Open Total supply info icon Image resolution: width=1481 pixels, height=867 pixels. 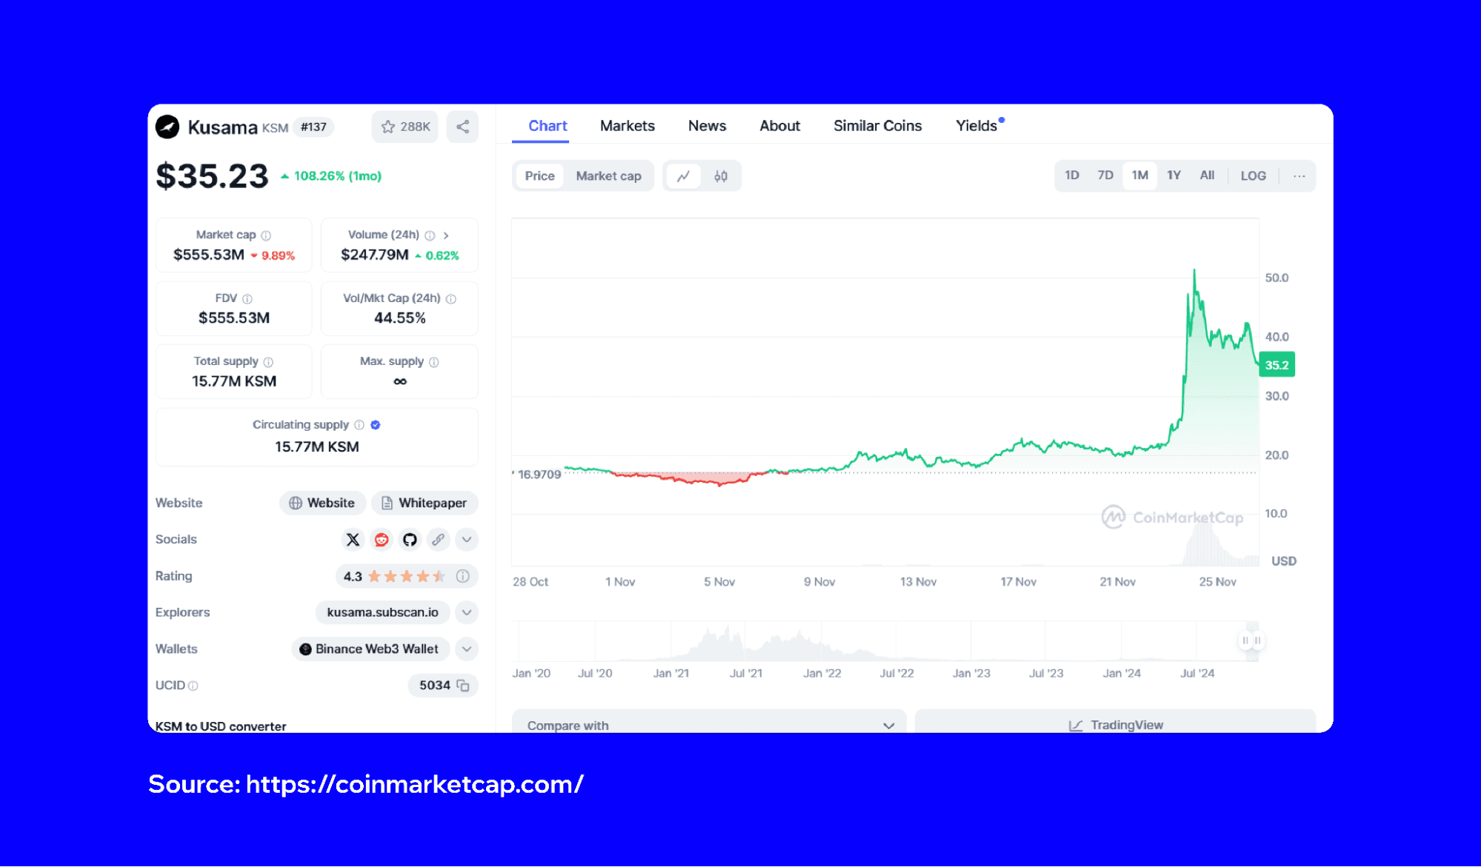(x=268, y=362)
